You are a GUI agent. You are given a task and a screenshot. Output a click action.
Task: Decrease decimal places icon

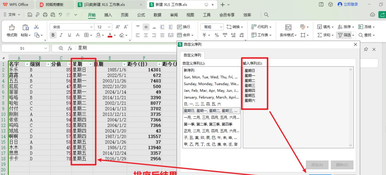point(242,35)
